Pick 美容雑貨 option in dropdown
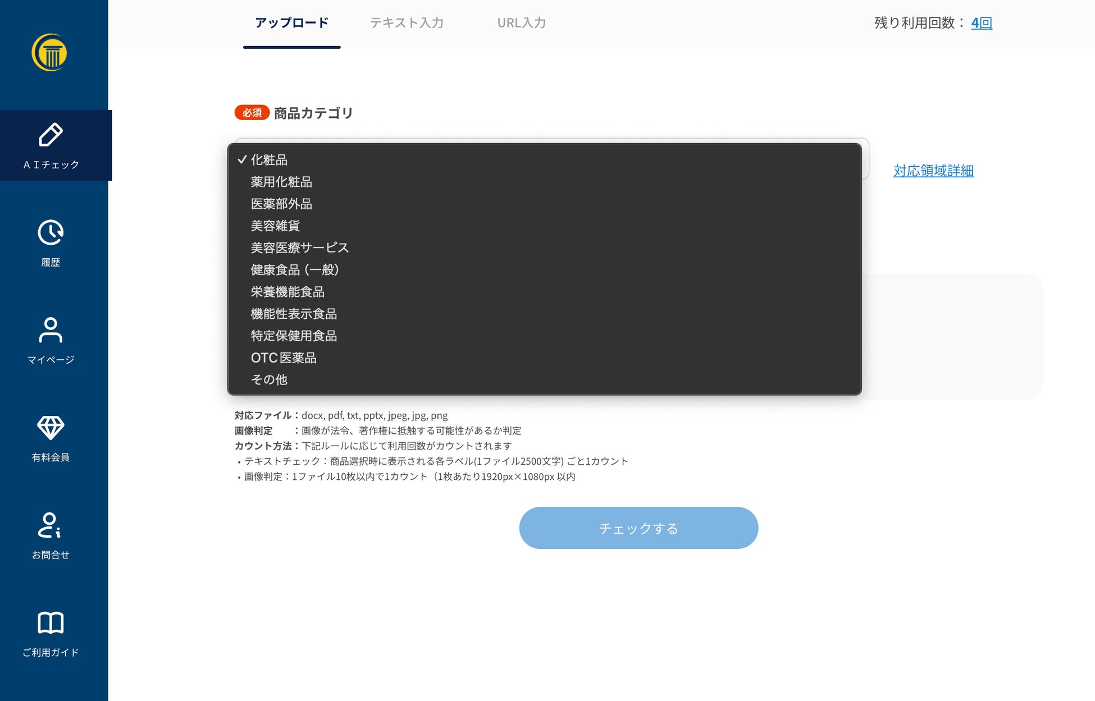1095x701 pixels. click(x=275, y=226)
